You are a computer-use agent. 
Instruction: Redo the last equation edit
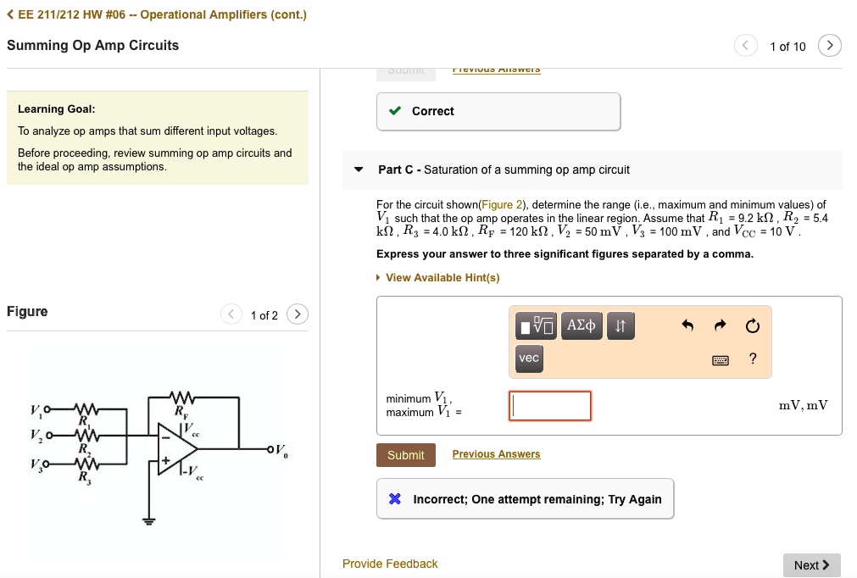pyautogui.click(x=719, y=325)
